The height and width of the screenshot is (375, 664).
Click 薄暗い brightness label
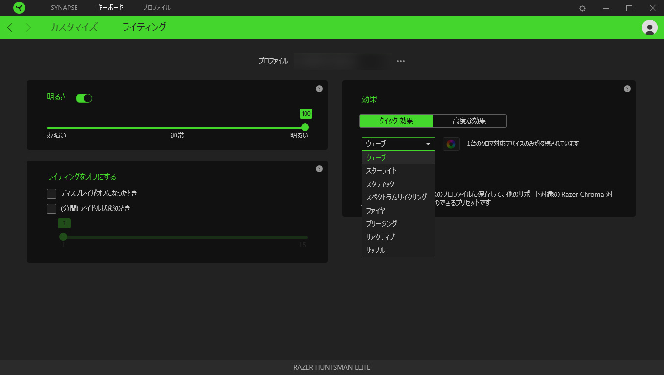pyautogui.click(x=56, y=136)
